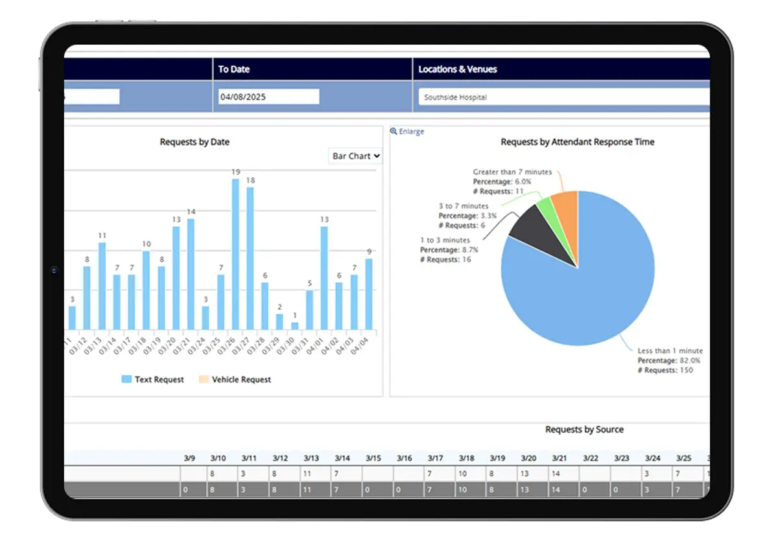
Task: Click the Enlarge link above pie chart
Action: pyautogui.click(x=411, y=132)
